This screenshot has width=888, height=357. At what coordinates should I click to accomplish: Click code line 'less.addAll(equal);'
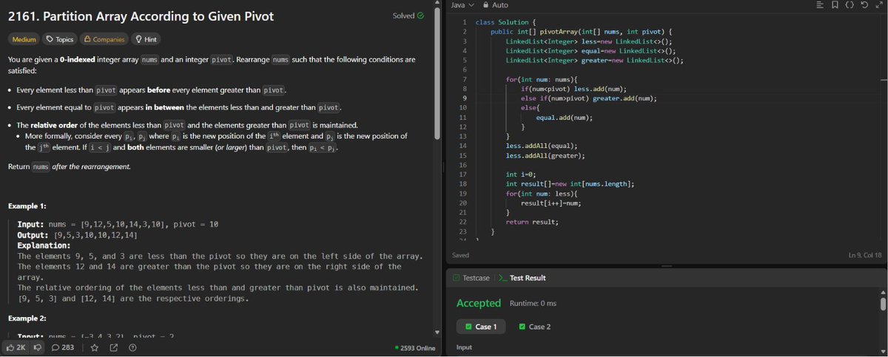point(541,146)
